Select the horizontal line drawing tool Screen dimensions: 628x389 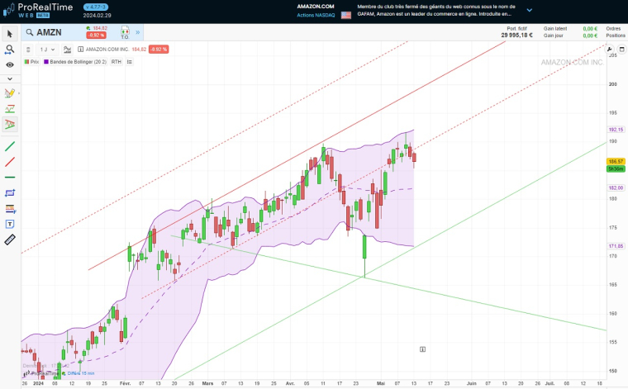tap(10, 177)
